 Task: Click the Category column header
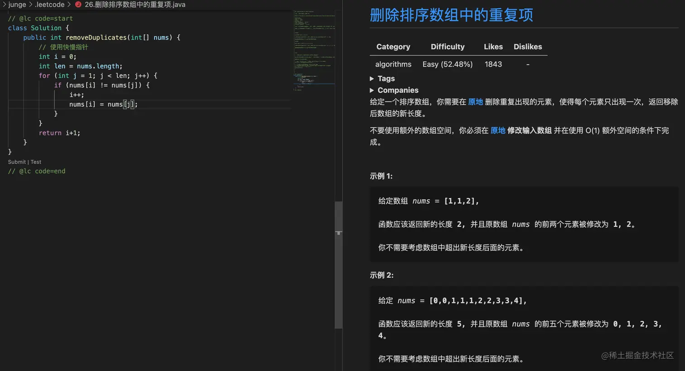[x=393, y=47]
